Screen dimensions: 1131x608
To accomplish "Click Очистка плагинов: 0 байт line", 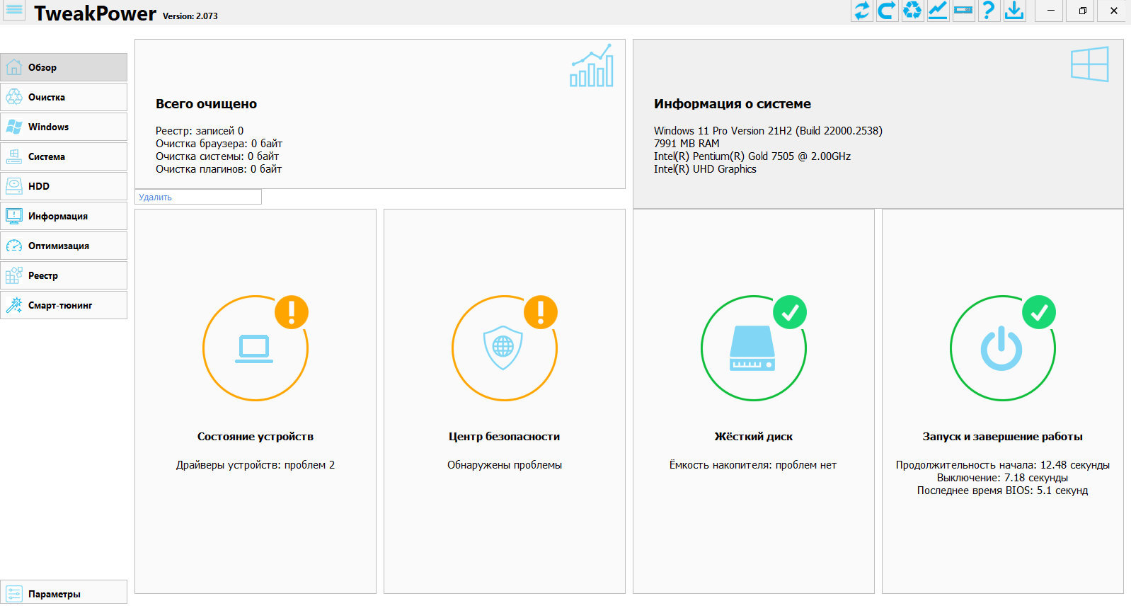I will (219, 169).
